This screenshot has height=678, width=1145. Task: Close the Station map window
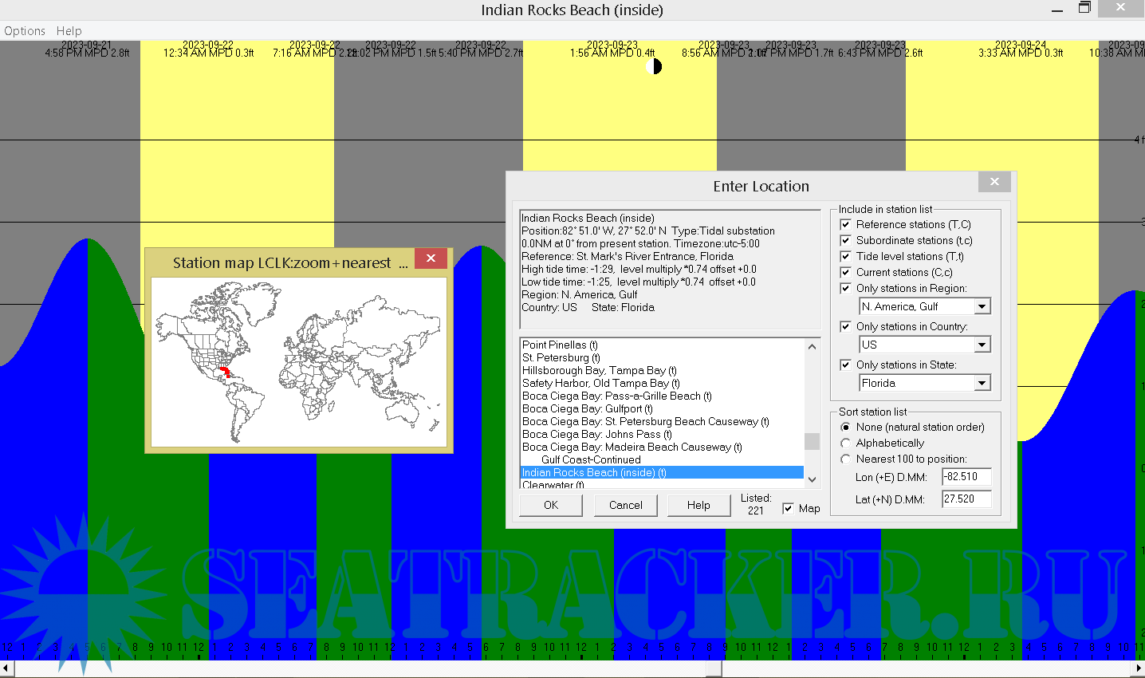click(x=431, y=258)
